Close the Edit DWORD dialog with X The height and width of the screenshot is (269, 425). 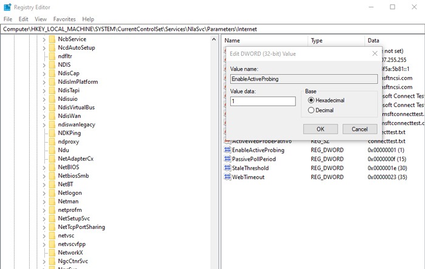(x=375, y=53)
